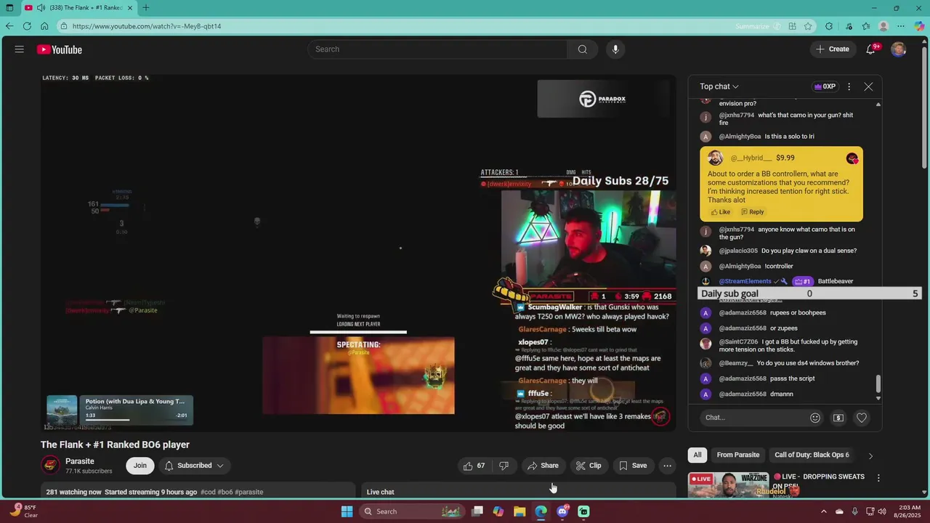Select Call of Duty: Black Ops 6 chip

(x=812, y=455)
